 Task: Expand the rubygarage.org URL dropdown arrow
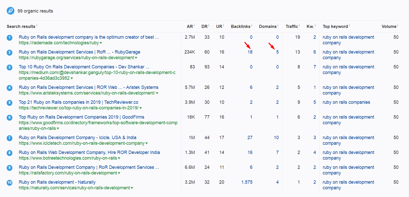click(136, 58)
